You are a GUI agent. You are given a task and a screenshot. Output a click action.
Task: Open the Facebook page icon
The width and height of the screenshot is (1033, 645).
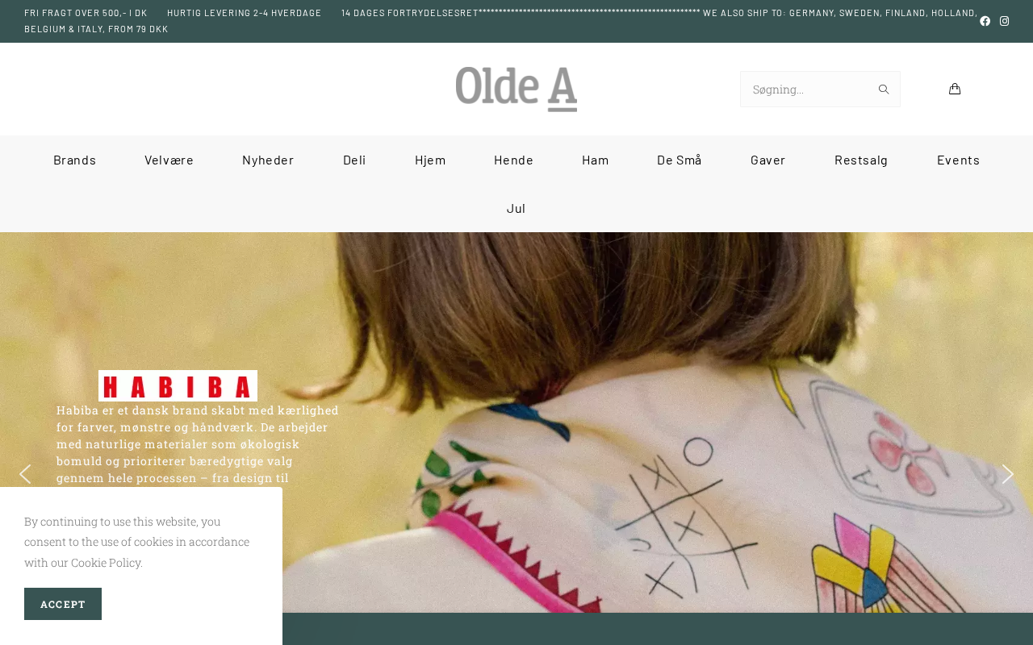(x=985, y=21)
